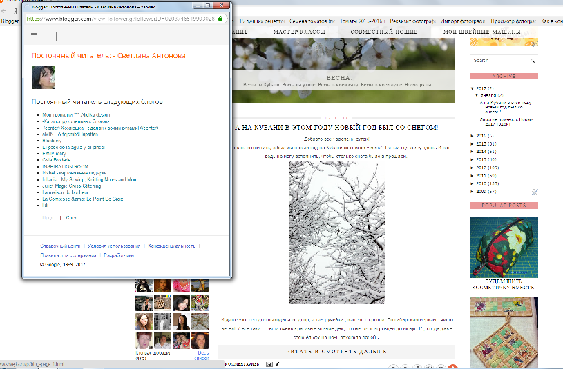
Task: Click the search magnifier icon in blog sidebar
Action: point(533,61)
